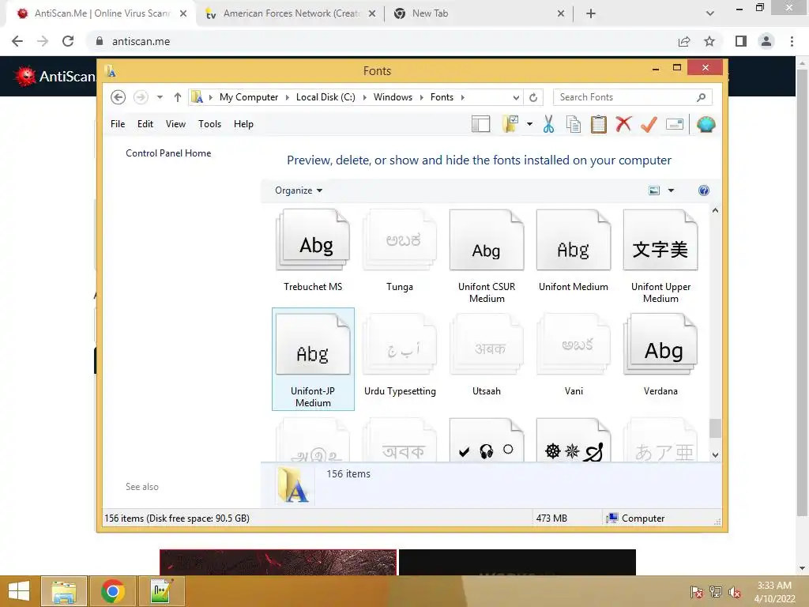The width and height of the screenshot is (809, 607).
Task: Click the font list scrollbar thumb
Action: (x=715, y=428)
